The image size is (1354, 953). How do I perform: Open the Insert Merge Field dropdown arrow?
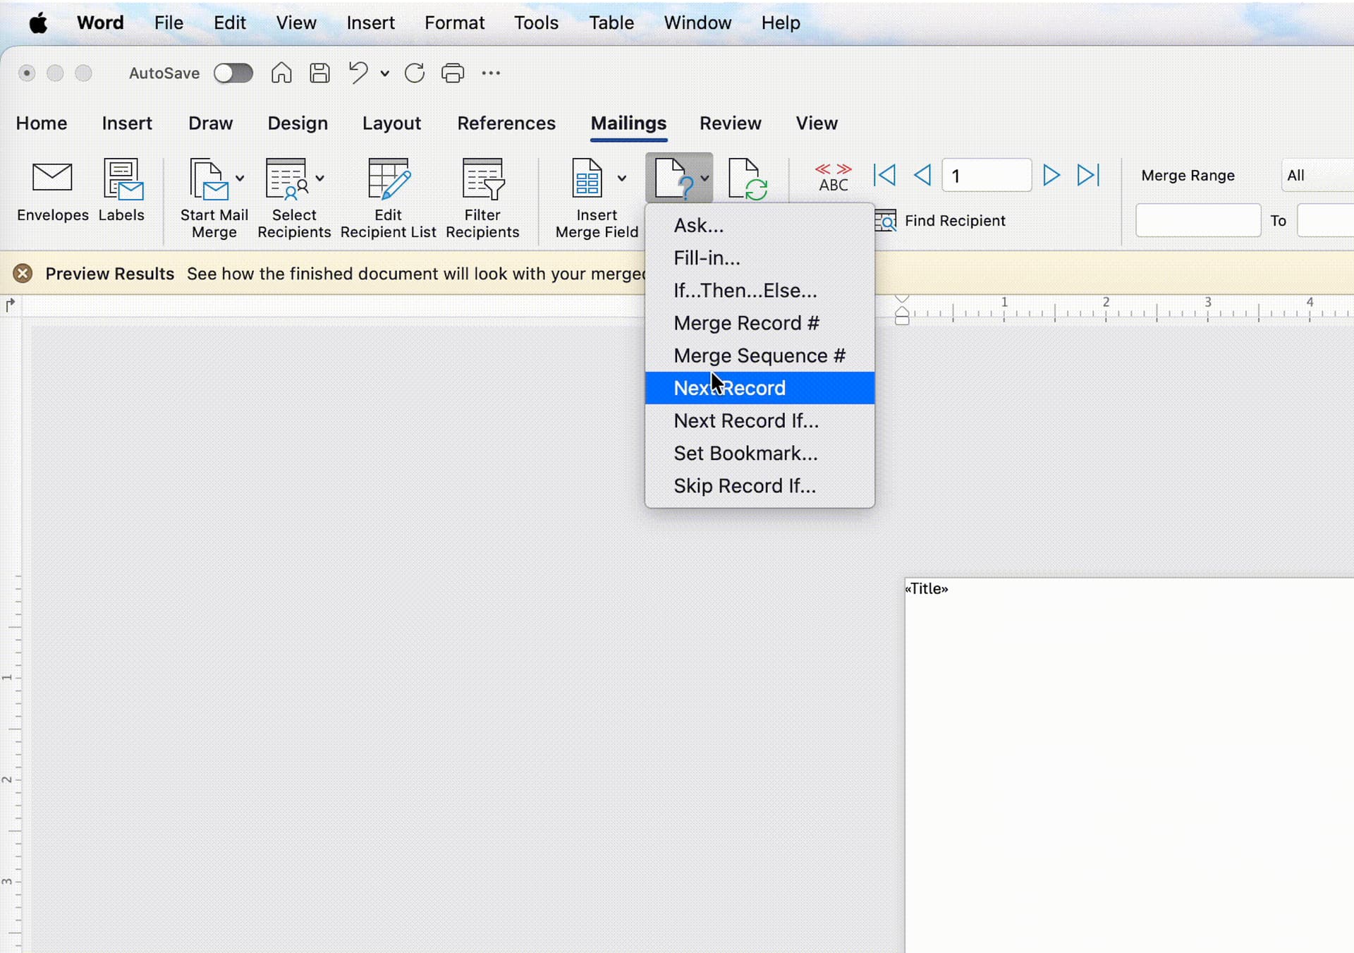[621, 178]
